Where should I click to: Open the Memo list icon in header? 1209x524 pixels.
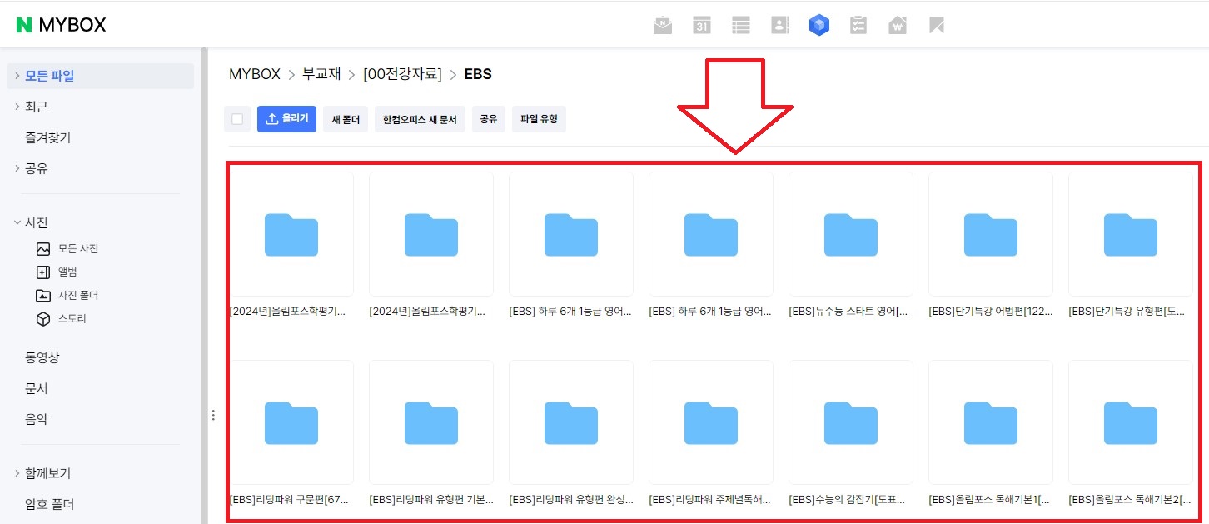point(741,26)
